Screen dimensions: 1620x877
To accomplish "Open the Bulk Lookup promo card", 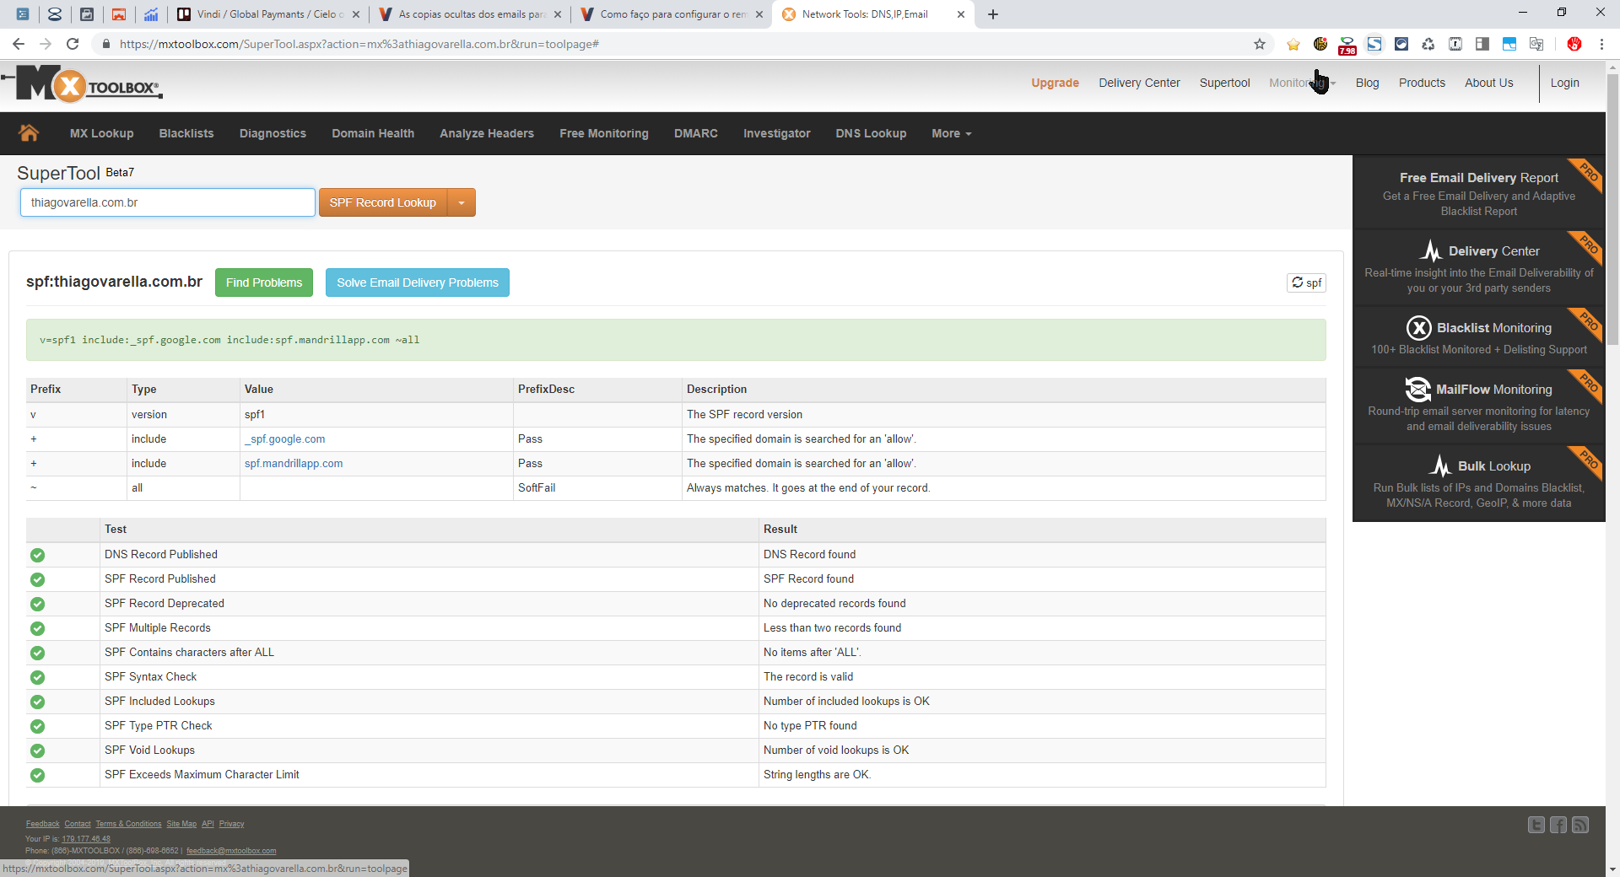I will click(x=1478, y=483).
